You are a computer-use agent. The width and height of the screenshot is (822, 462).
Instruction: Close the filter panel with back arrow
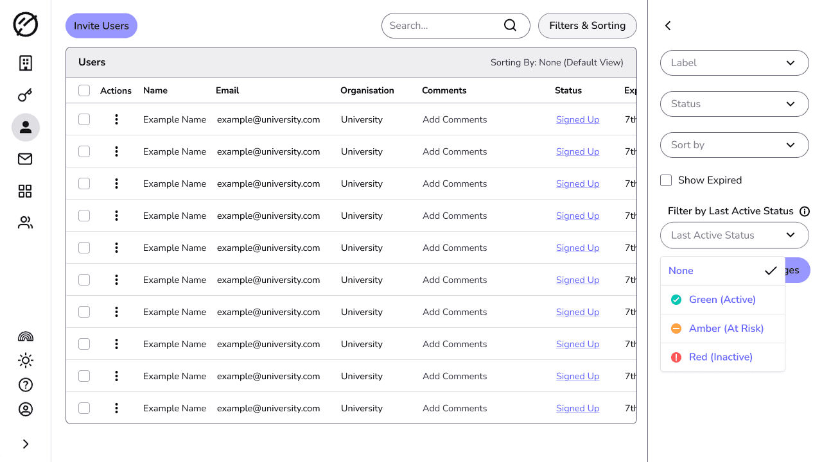pyautogui.click(x=668, y=26)
